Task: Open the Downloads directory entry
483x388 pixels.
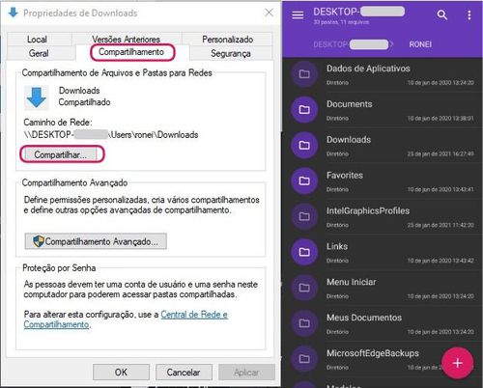Action: coord(383,146)
